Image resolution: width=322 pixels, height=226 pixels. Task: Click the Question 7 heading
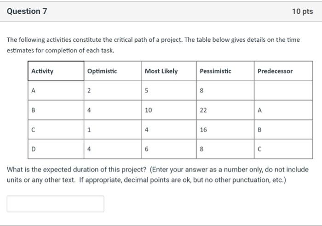tap(27, 11)
